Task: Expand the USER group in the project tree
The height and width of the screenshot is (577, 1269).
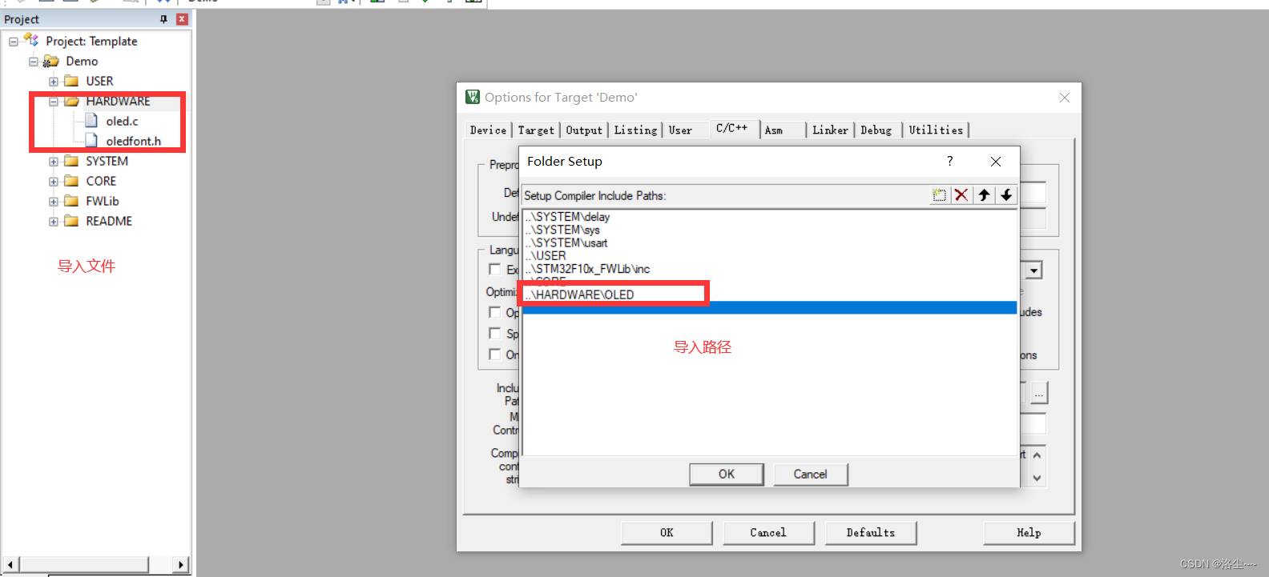Action: pyautogui.click(x=54, y=82)
